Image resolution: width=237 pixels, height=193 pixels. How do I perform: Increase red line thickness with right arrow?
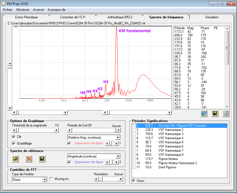pos(116,143)
